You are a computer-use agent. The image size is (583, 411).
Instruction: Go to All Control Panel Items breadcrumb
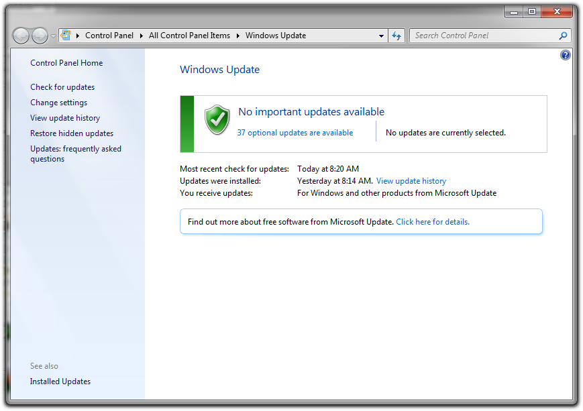[190, 36]
